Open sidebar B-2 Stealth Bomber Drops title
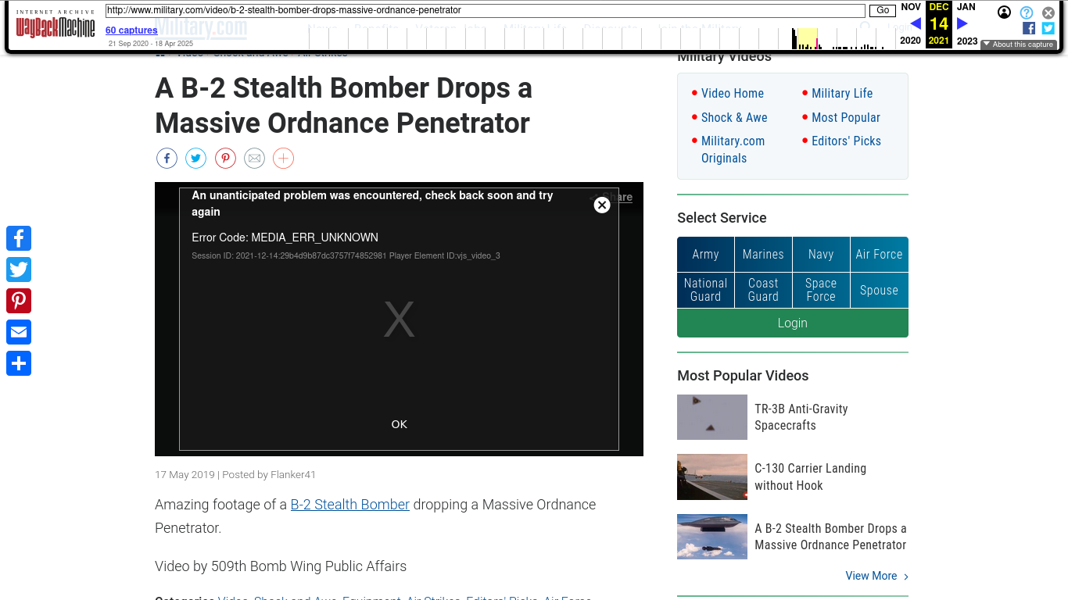This screenshot has height=600, width=1068. pos(830,537)
